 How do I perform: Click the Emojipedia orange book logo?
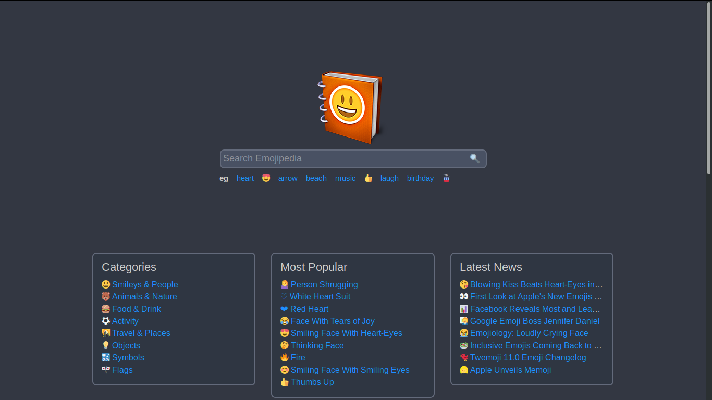[351, 108]
